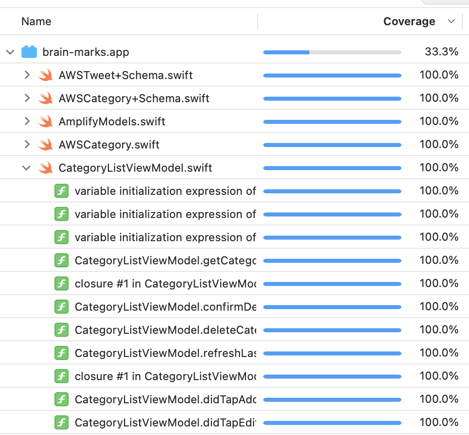469x435 pixels.
Task: Click function icon of CategoryListViewModel.confirmDe row
Action: pos(62,307)
